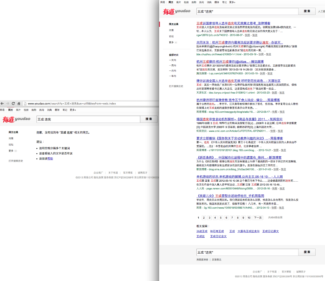Filter results by 一周内
The height and width of the screenshot is (281, 325).
172,65
